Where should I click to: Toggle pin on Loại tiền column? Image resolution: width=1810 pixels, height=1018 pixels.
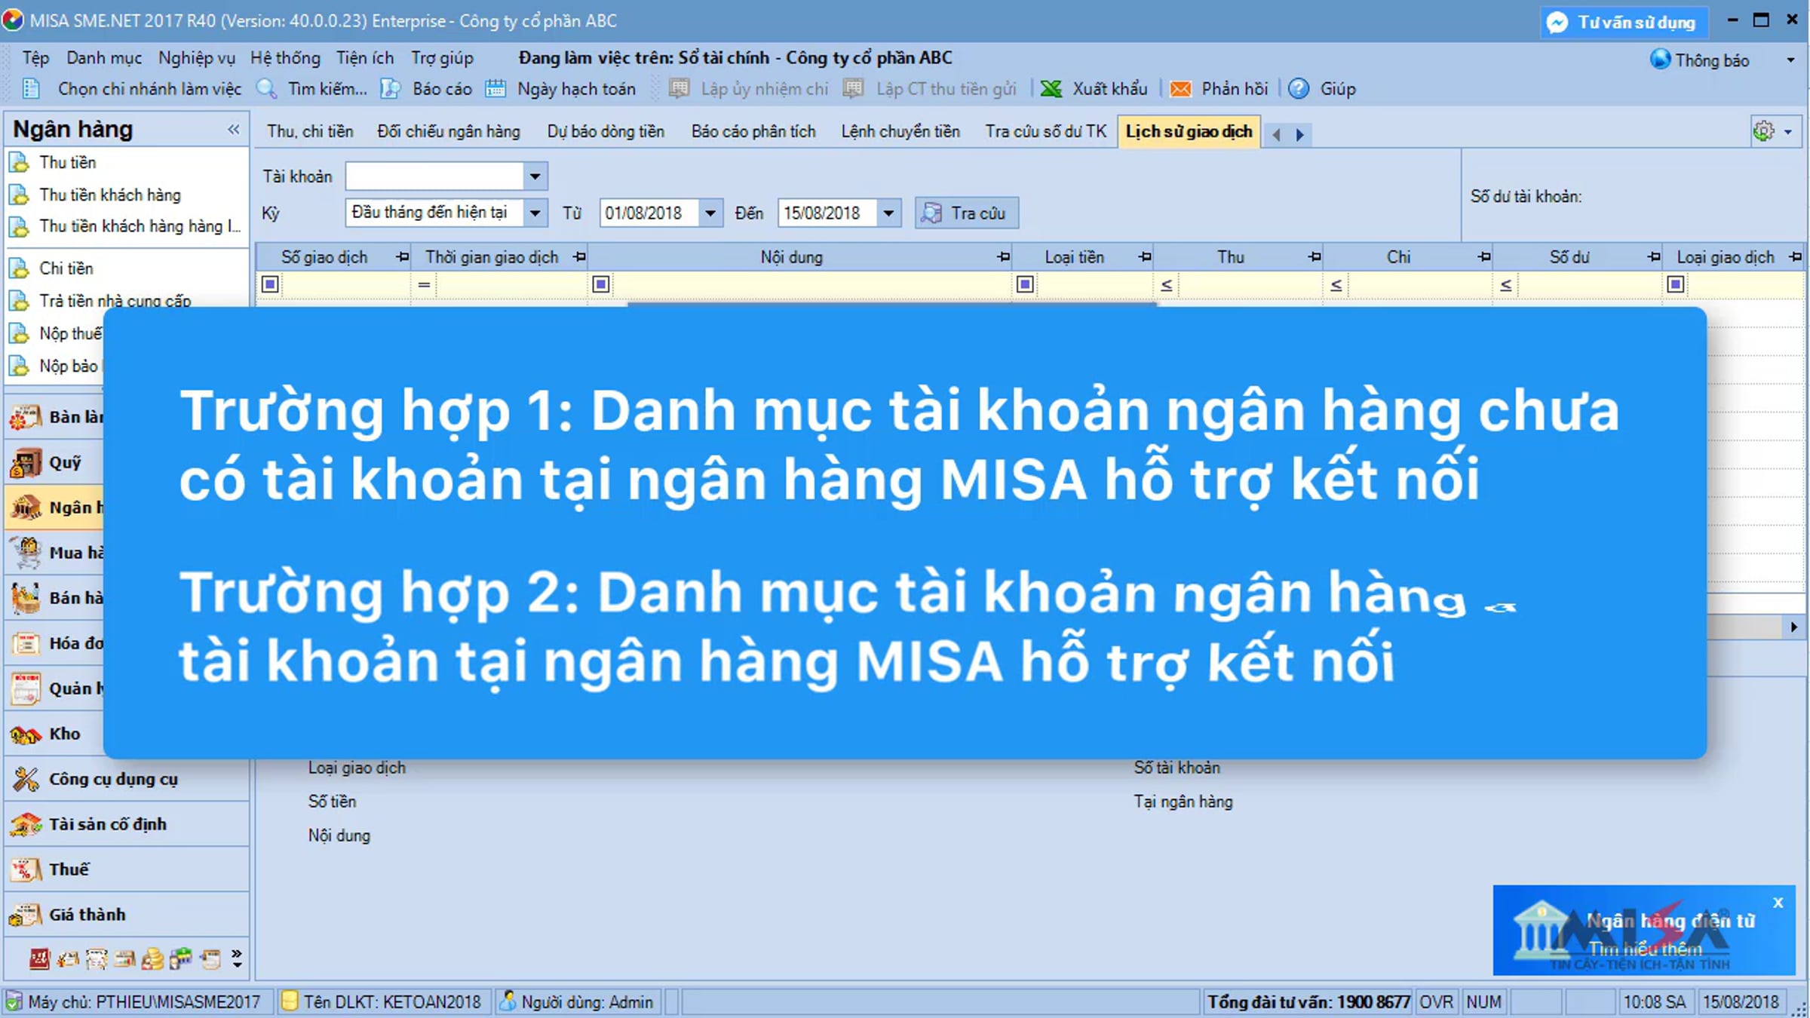[1145, 257]
